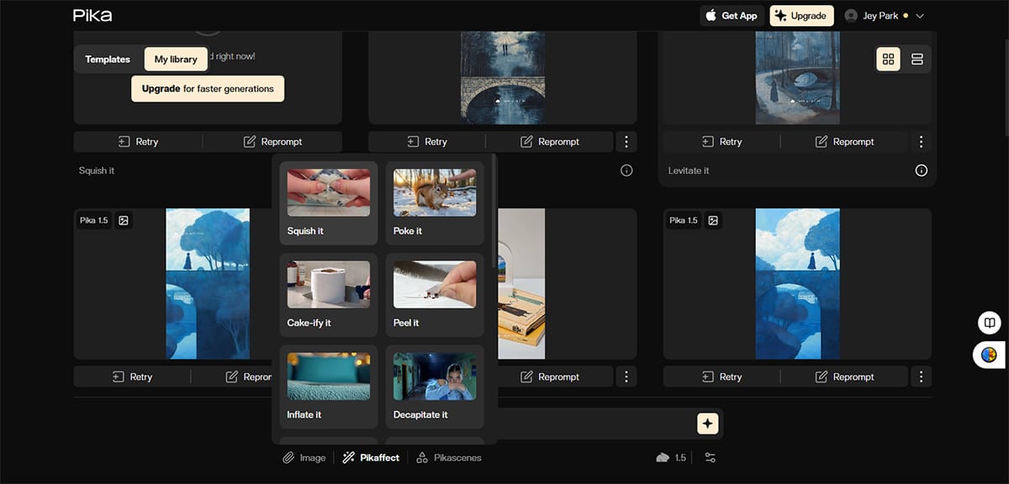
Task: Click the Pika logo
Action: tap(92, 15)
